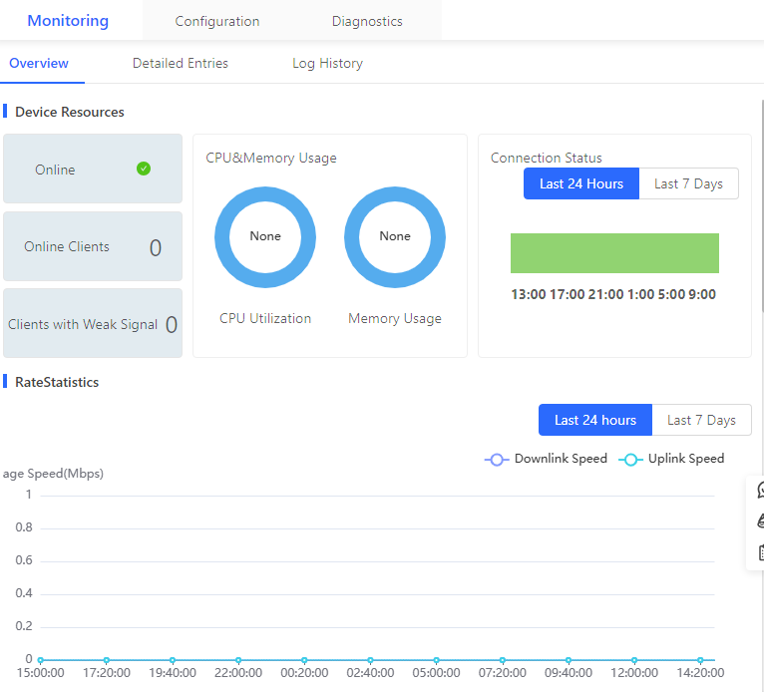The width and height of the screenshot is (764, 692).
Task: Click the middle floating sidebar icon
Action: click(x=761, y=521)
